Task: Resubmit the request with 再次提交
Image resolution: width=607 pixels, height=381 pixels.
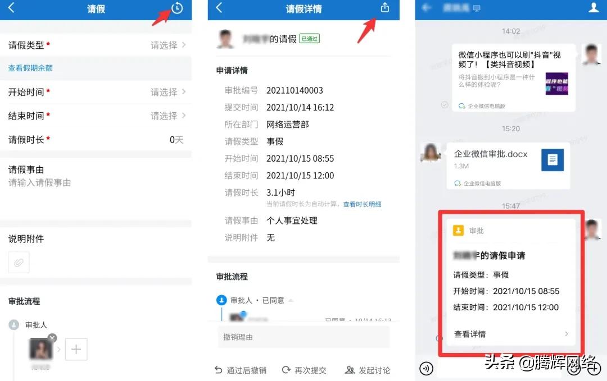Action: 305,370
